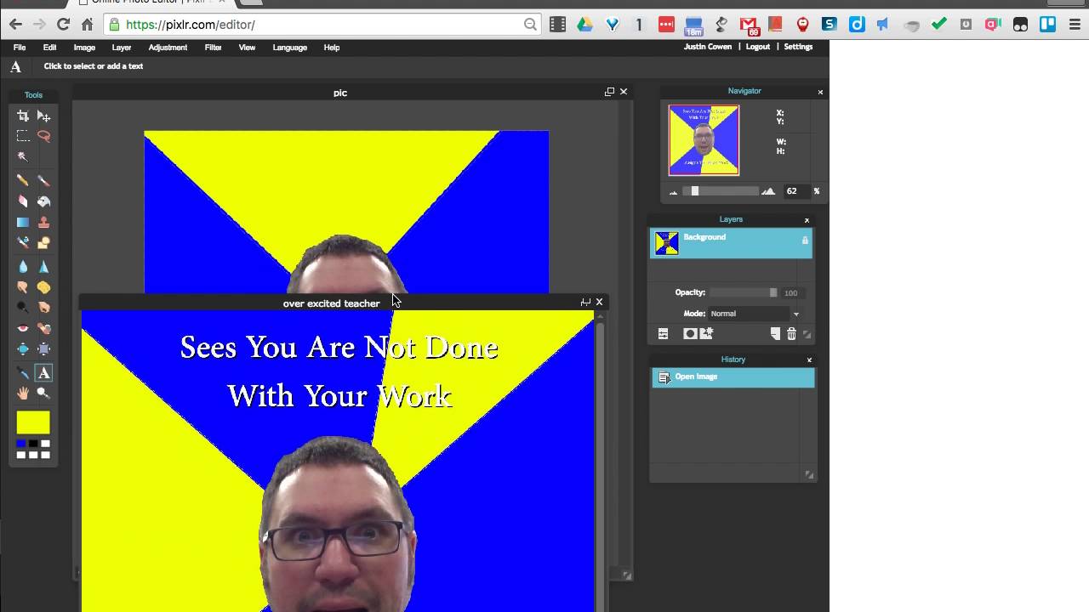The image size is (1089, 612).
Task: Open the Help menu
Action: 332,48
